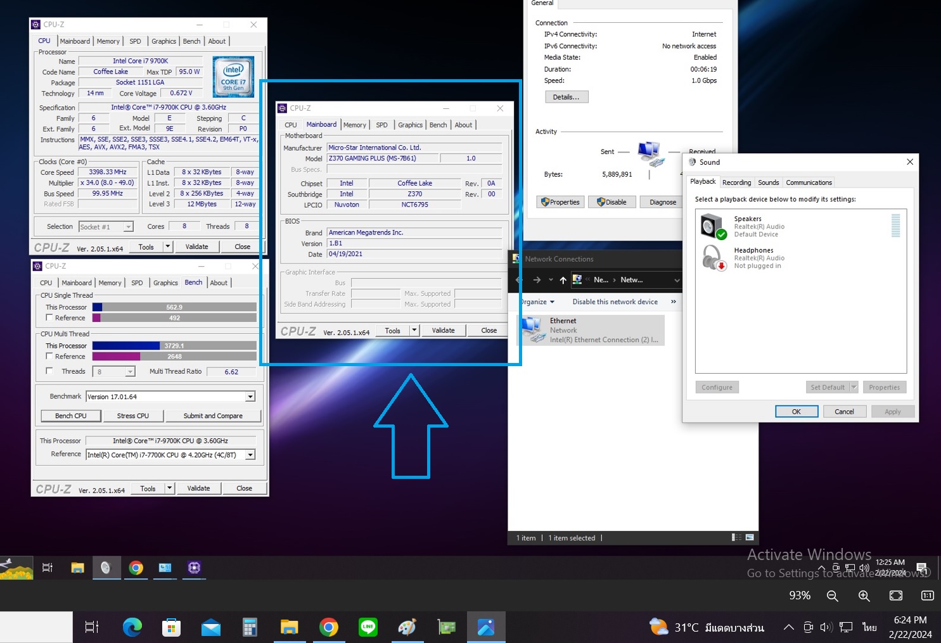Open the Reference CPU i7-7700K dropdown
The width and height of the screenshot is (941, 643).
coord(250,455)
